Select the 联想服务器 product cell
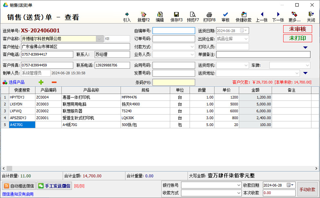This screenshot has height=198, width=320. click(91, 111)
